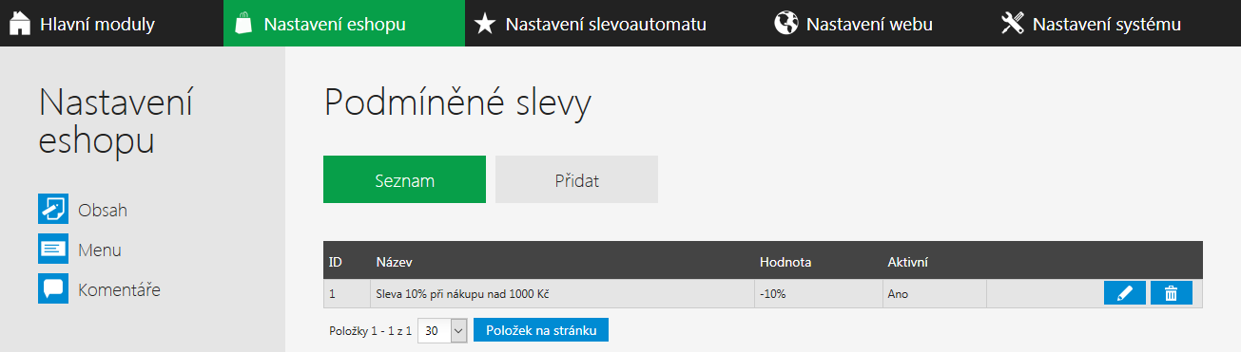Image resolution: width=1241 pixels, height=352 pixels.
Task: Click the Komentáře speech bubble icon
Action: (x=53, y=288)
